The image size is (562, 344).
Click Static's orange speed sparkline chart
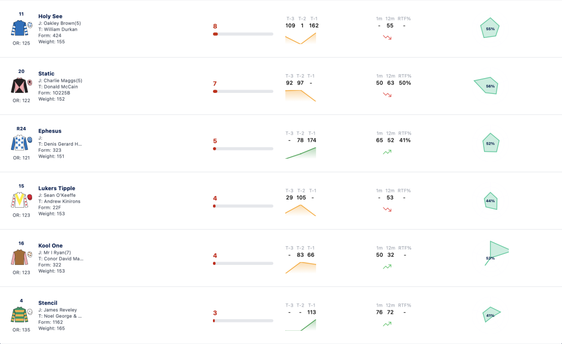[x=301, y=96]
